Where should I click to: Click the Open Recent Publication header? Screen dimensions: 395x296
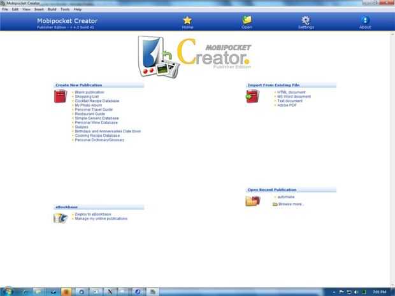(x=291, y=190)
